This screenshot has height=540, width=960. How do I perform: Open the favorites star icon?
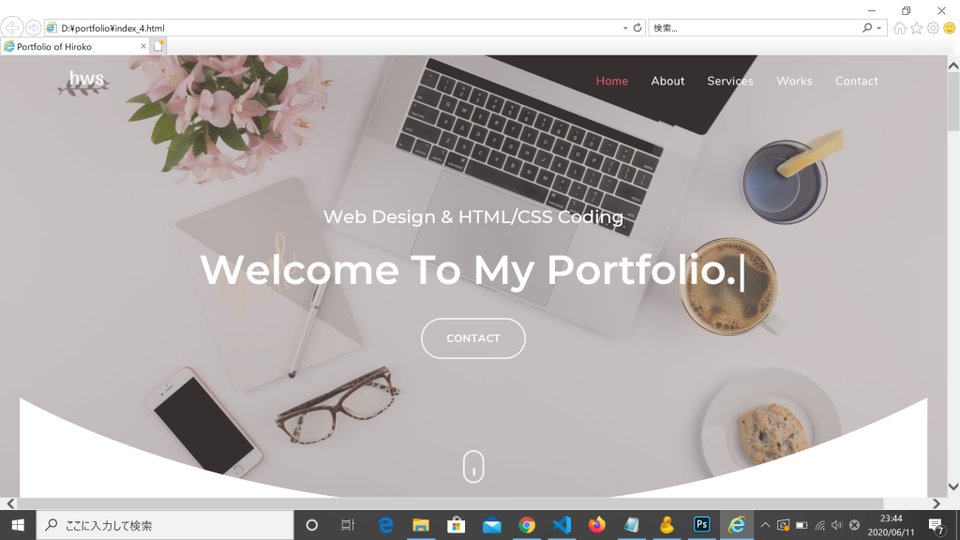(916, 28)
